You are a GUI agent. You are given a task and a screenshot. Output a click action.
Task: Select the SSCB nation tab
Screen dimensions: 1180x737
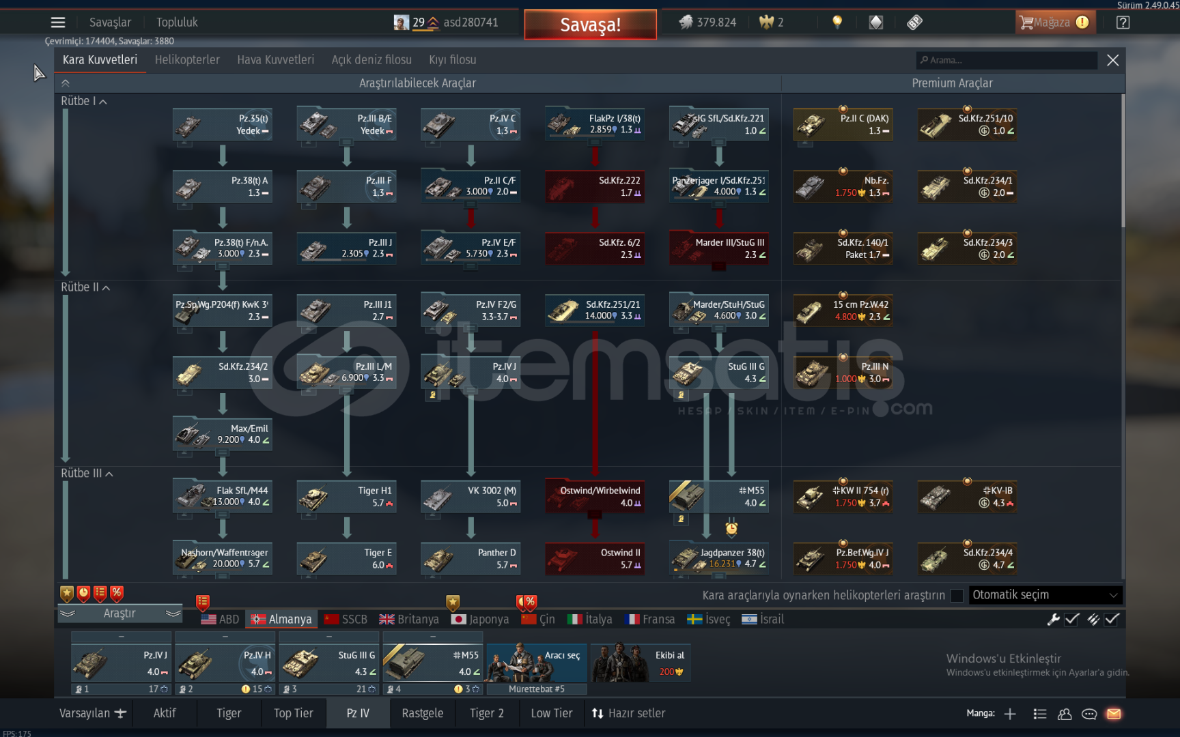[x=346, y=620]
